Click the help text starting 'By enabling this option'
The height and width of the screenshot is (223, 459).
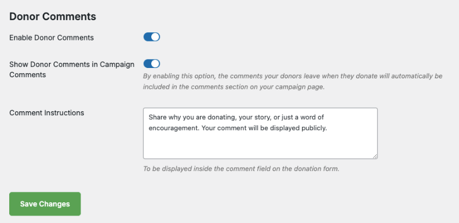tap(292, 82)
